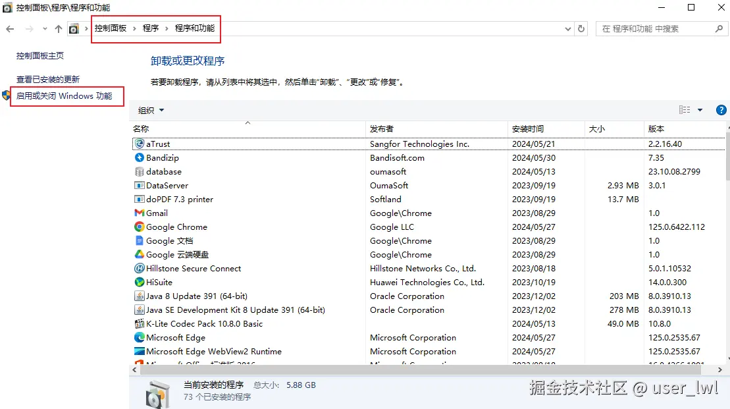This screenshot has width=730, height=409.
Task: Click the doPDF 7.3 printer icon
Action: 139,200
